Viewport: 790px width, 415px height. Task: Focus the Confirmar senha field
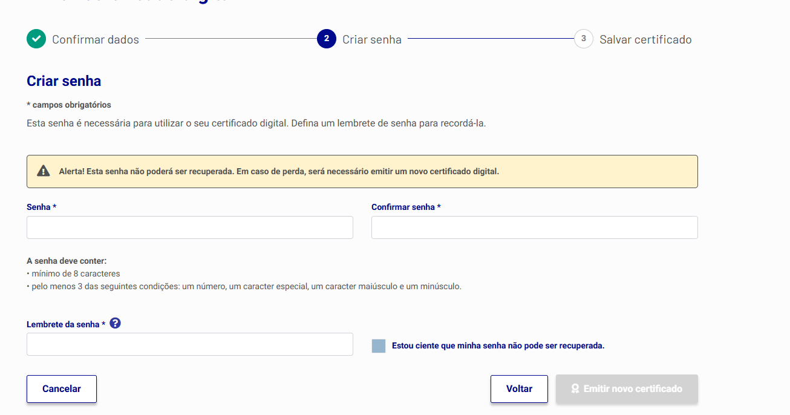coord(535,227)
